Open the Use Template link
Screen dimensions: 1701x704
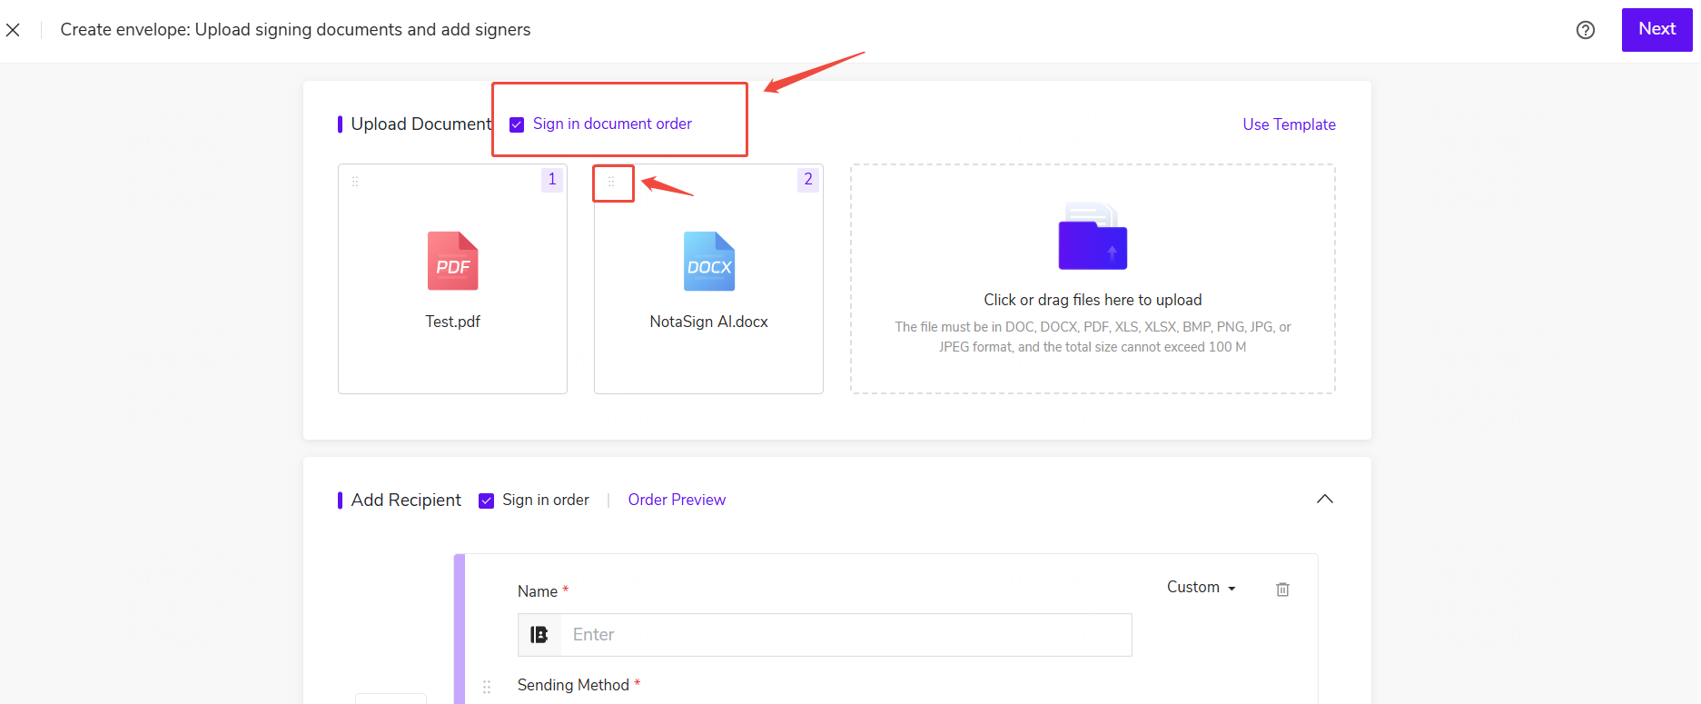tap(1289, 124)
